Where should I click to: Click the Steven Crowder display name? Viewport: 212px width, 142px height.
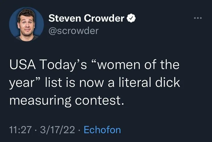pos(86,18)
